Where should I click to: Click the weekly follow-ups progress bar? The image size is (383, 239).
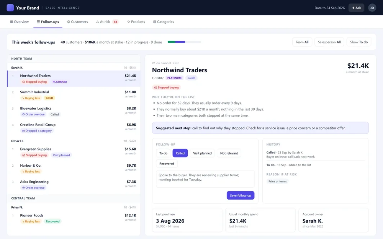pos(184,42)
